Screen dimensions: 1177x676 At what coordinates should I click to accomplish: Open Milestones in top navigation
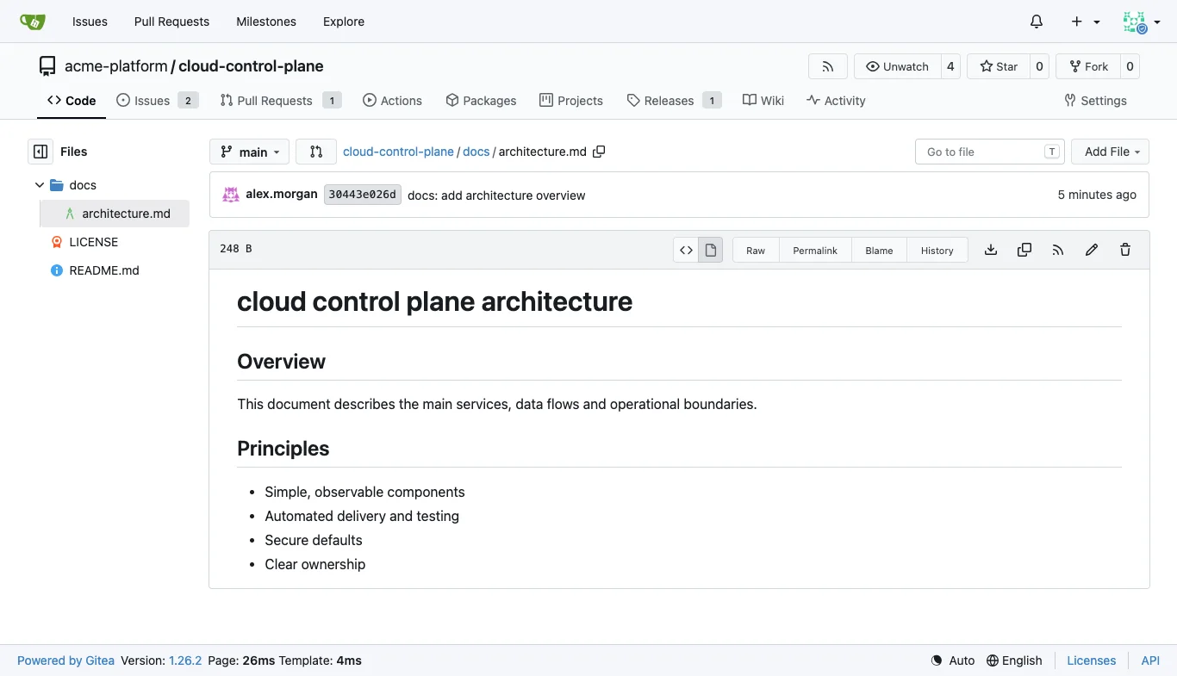coord(266,22)
